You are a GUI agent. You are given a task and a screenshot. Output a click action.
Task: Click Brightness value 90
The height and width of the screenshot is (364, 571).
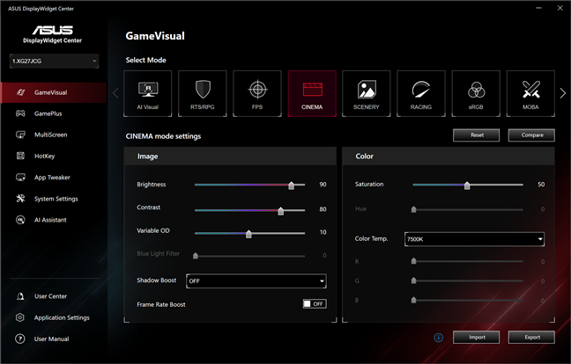coord(323,185)
